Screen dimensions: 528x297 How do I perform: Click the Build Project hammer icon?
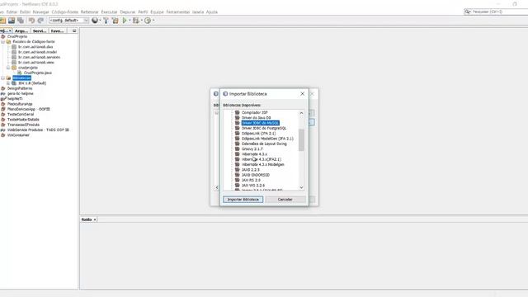106,21
